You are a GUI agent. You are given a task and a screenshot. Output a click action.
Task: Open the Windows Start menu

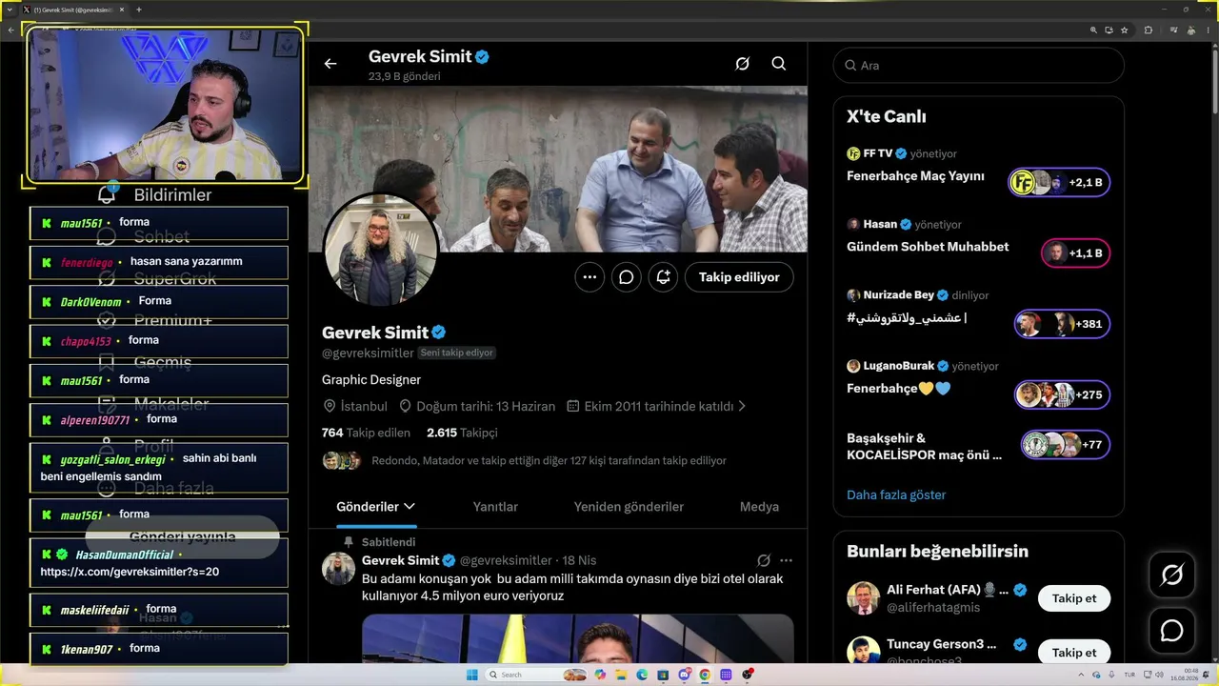click(471, 675)
